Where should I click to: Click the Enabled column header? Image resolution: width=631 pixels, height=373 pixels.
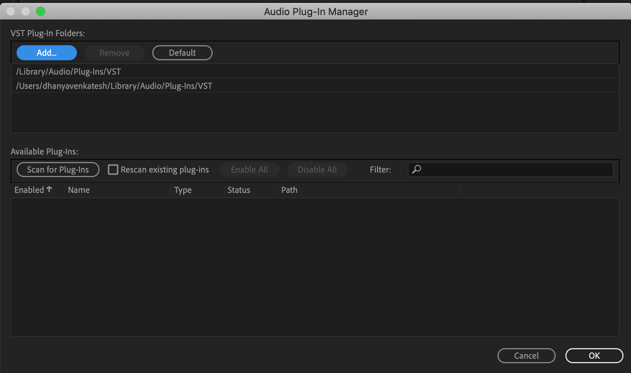point(30,190)
